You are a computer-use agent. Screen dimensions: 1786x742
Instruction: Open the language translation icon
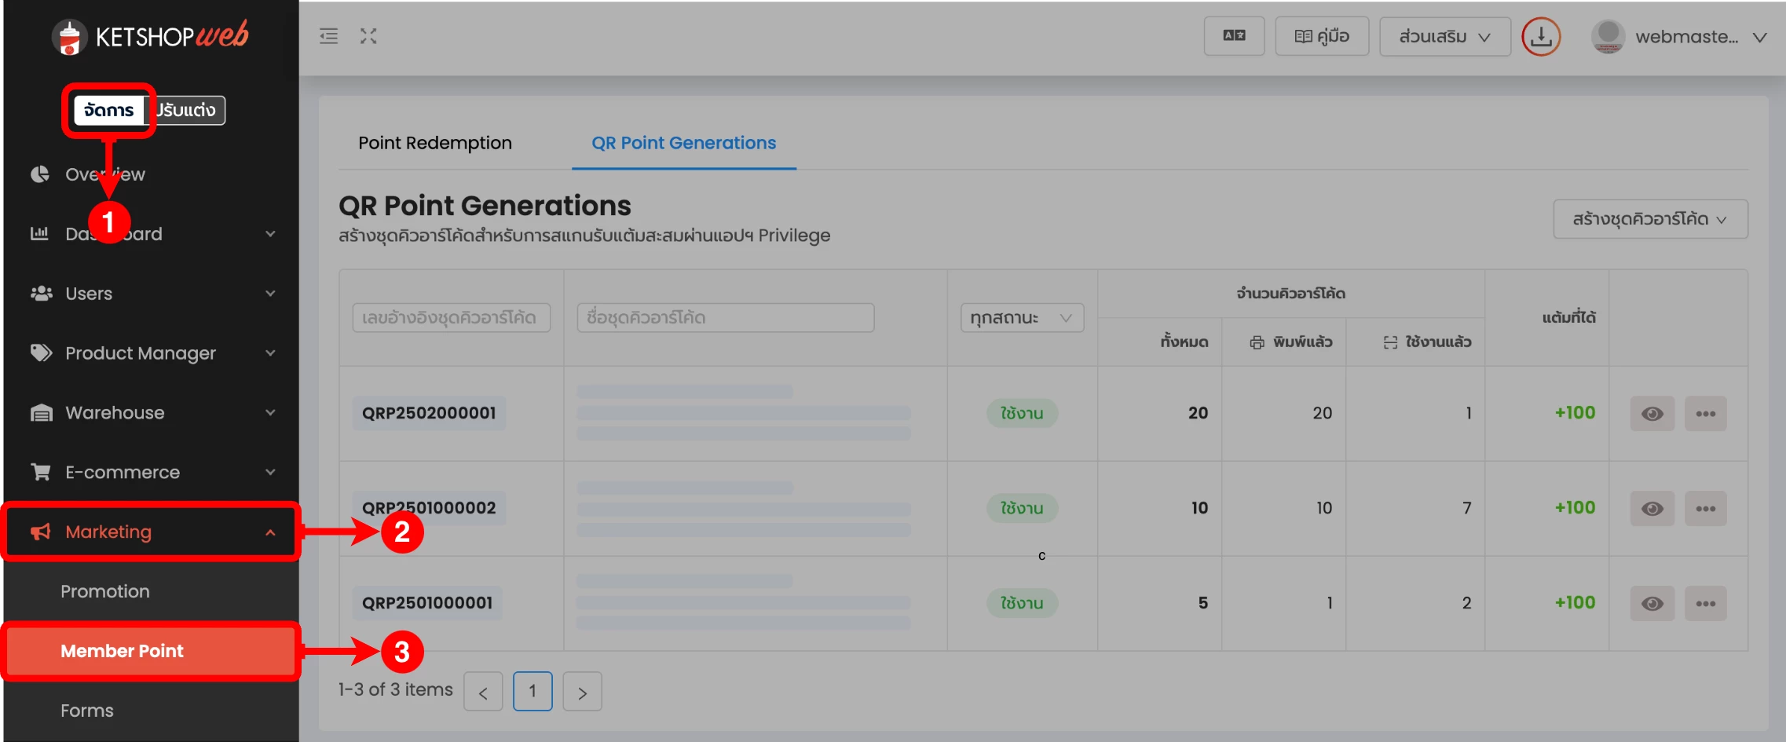[x=1234, y=35]
